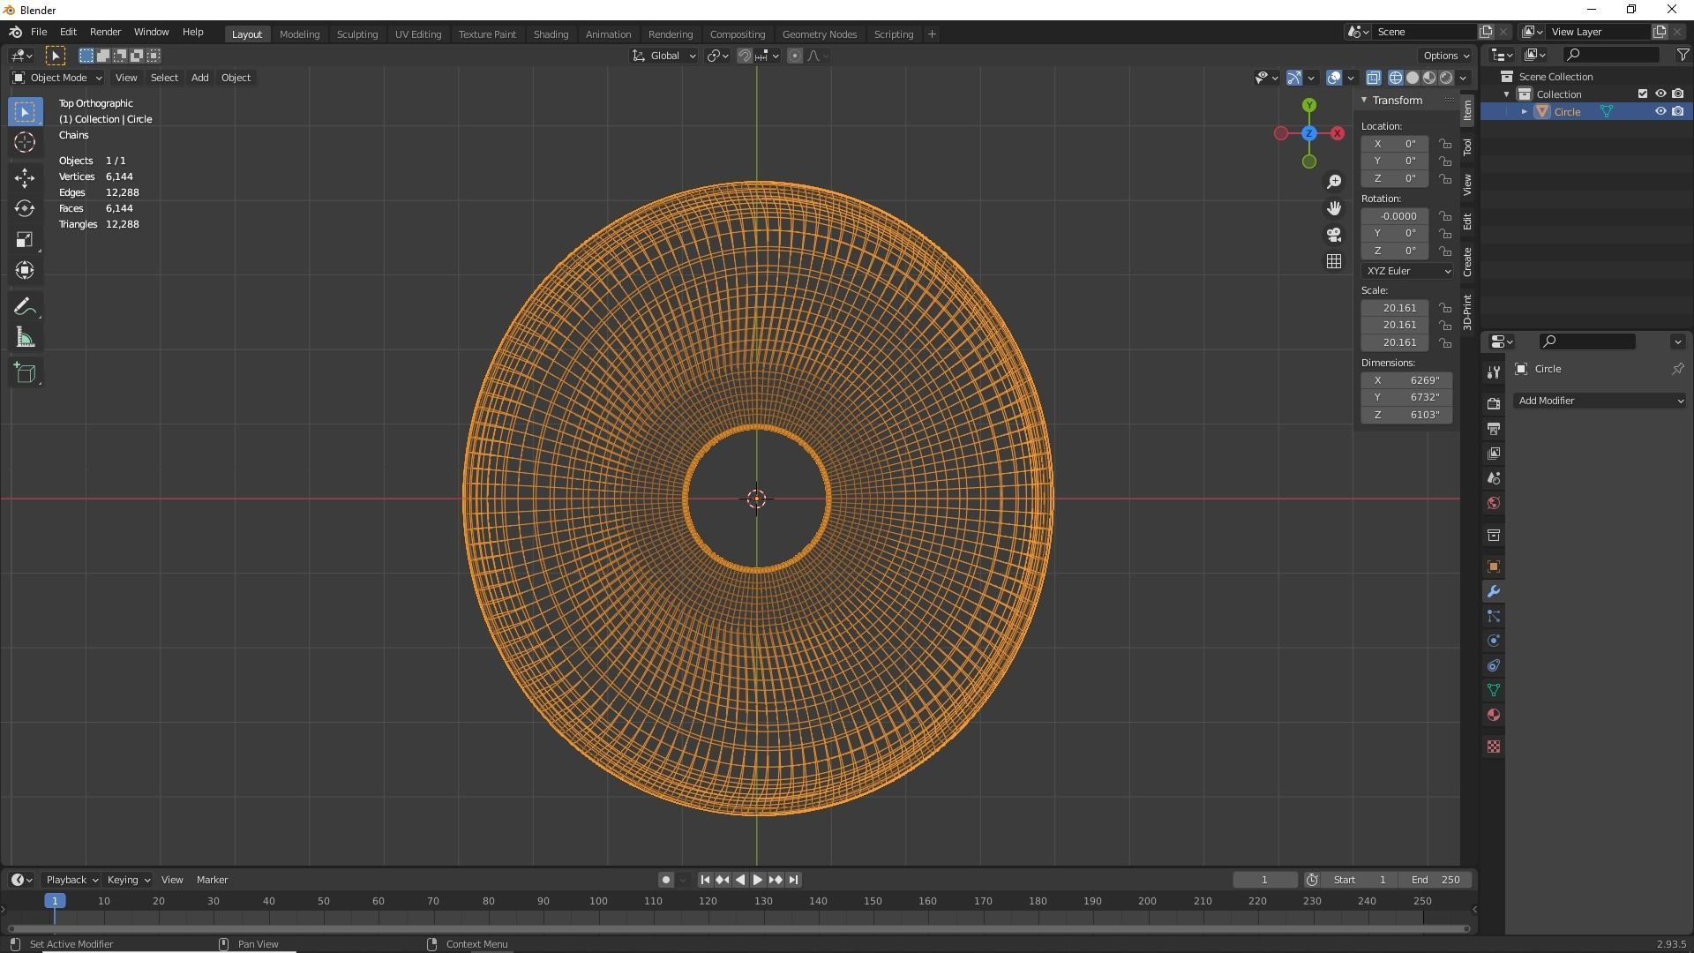Hide the Circle object in viewport
Viewport: 1694px width, 953px height.
click(x=1660, y=112)
